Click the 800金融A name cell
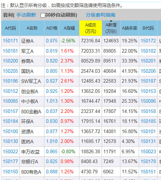161x180 pixels. point(32,112)
